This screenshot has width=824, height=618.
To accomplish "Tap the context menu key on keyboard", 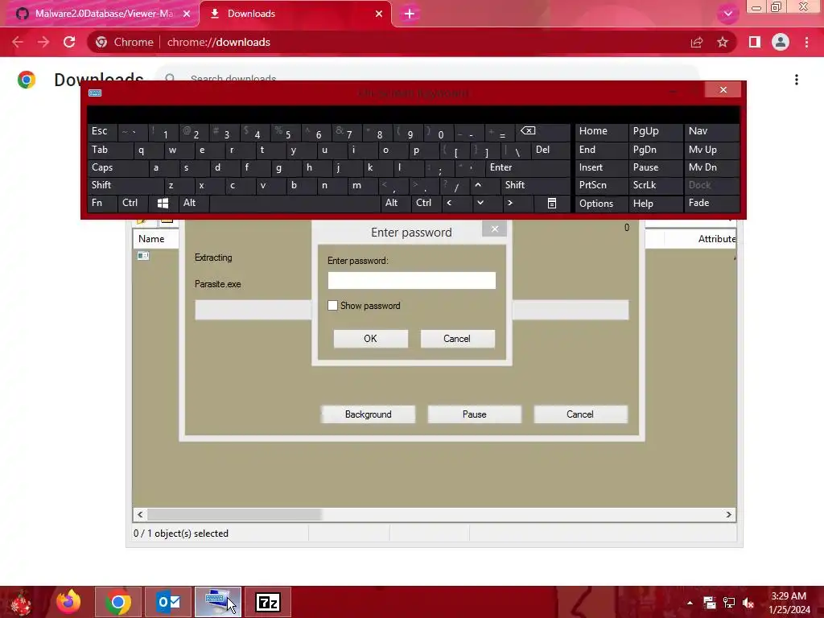I will tap(551, 203).
